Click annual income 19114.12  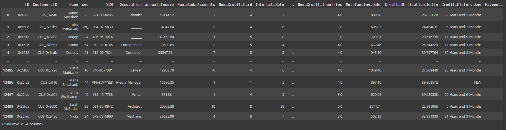pos(167,15)
